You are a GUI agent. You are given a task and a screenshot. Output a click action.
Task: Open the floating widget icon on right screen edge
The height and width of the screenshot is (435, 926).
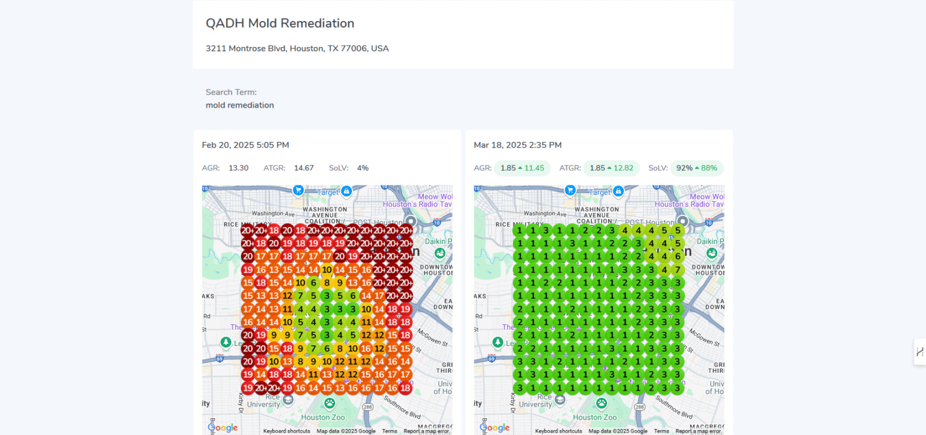(x=919, y=352)
